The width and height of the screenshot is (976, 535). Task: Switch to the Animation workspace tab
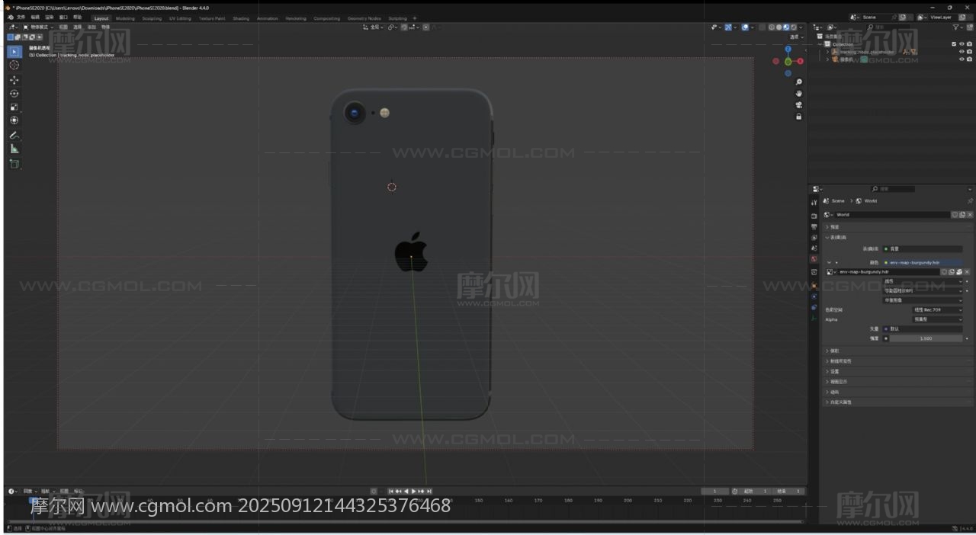[268, 18]
